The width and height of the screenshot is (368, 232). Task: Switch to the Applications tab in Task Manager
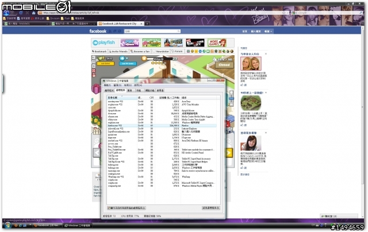pyautogui.click(x=109, y=91)
